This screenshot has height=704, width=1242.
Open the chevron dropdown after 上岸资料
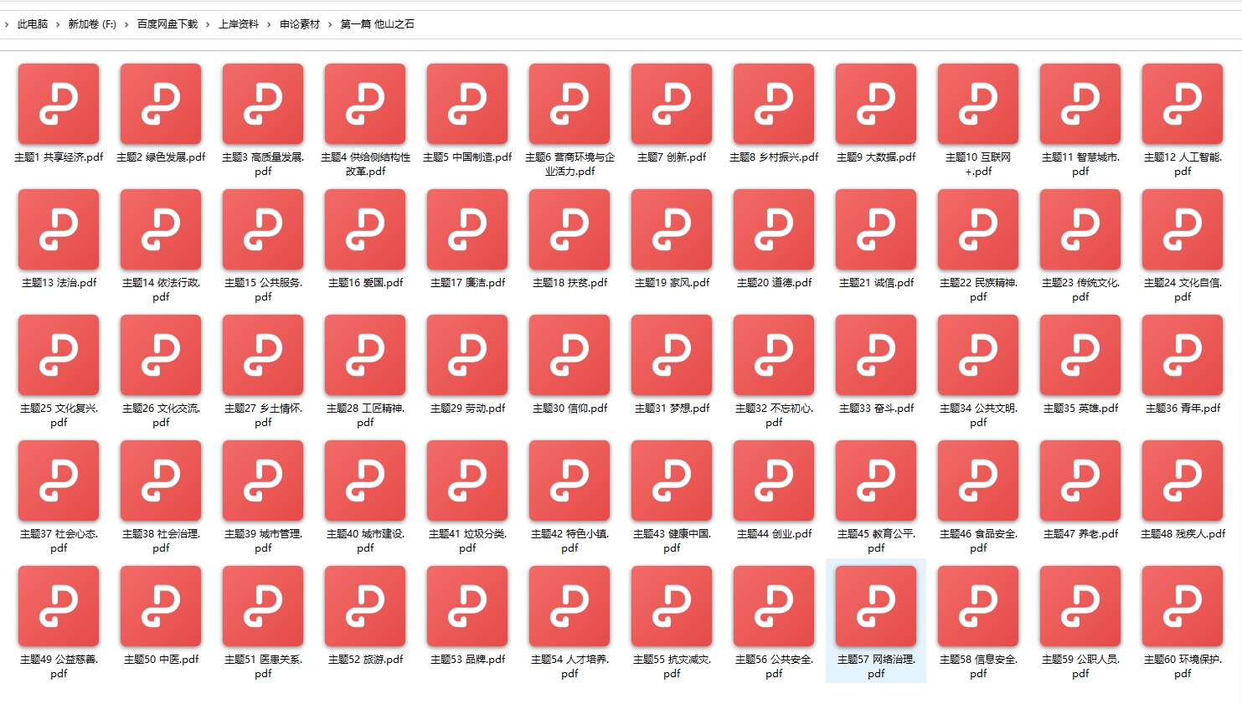click(x=269, y=24)
